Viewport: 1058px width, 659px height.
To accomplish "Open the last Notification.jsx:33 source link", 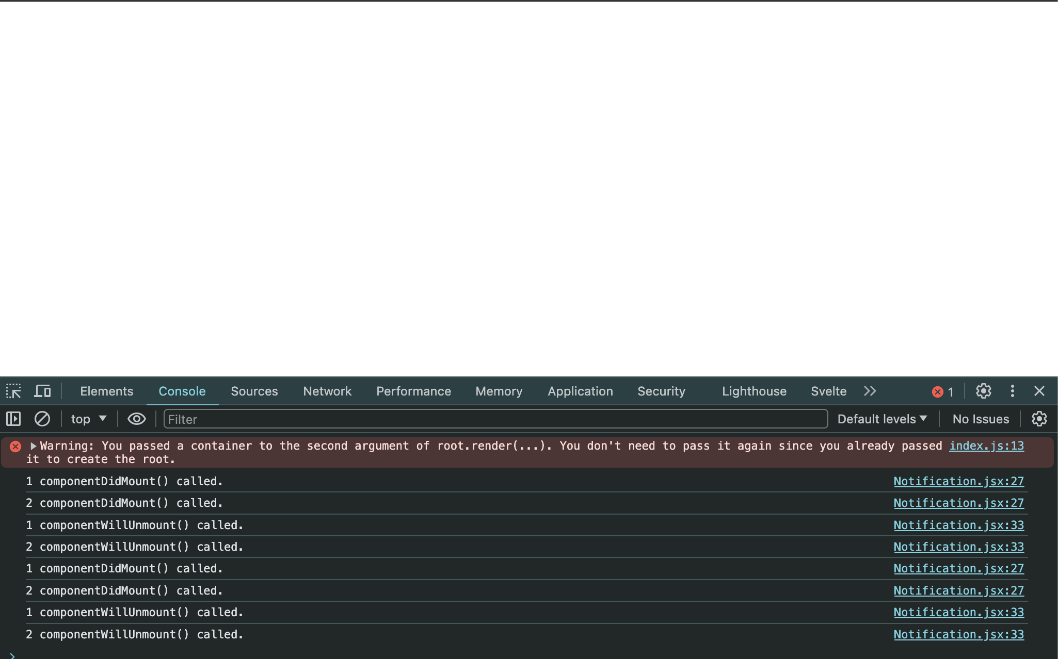I will [958, 634].
